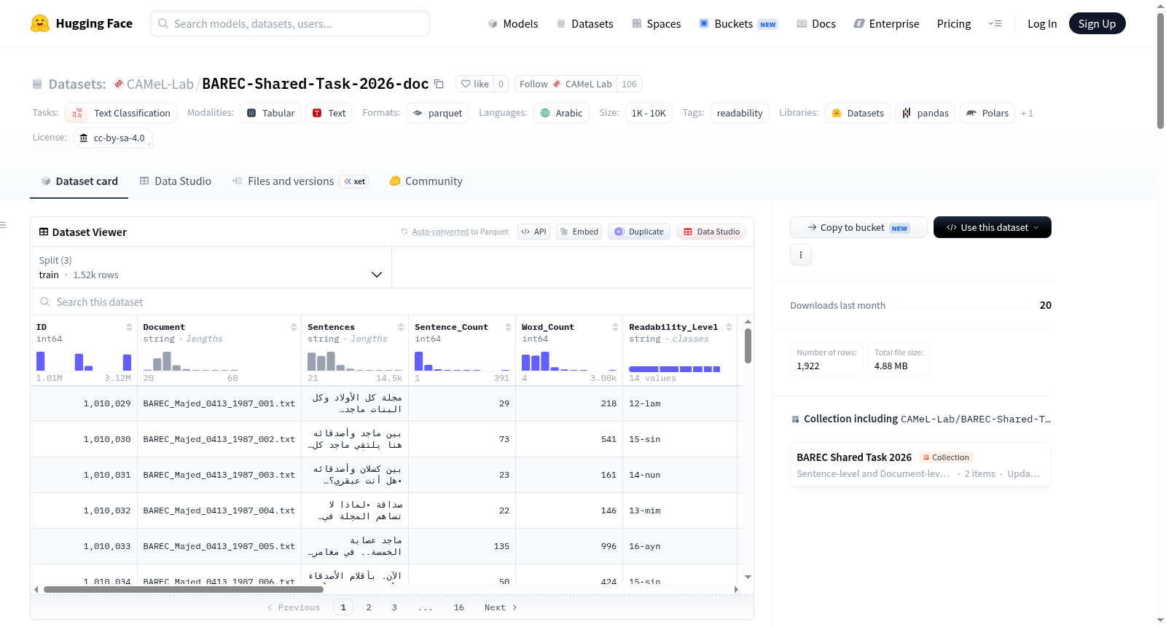Open Use this dataset dropdown
The image size is (1166, 627).
[x=992, y=227]
